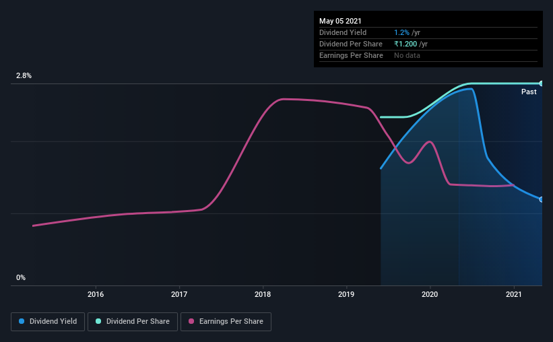Click the 2.8% y-axis label
The height and width of the screenshot is (342, 553).
(24, 75)
